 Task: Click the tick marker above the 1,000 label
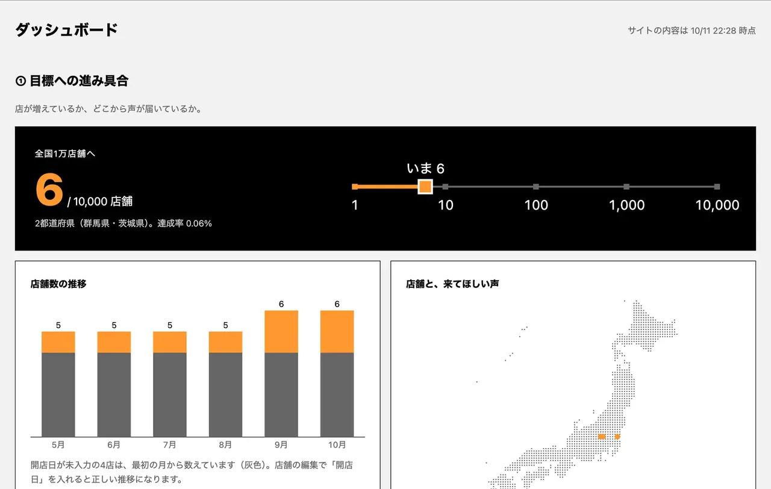click(626, 187)
